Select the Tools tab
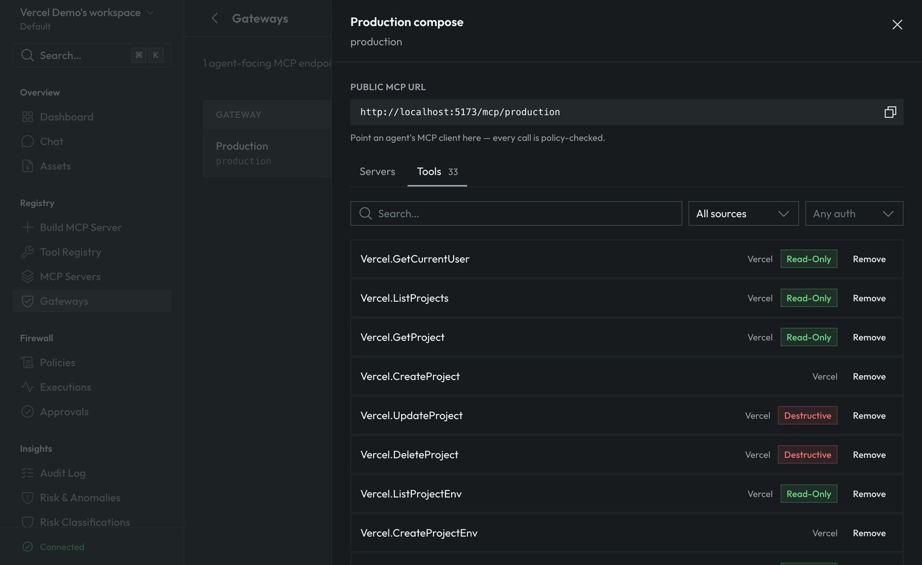The height and width of the screenshot is (565, 922). point(437,172)
